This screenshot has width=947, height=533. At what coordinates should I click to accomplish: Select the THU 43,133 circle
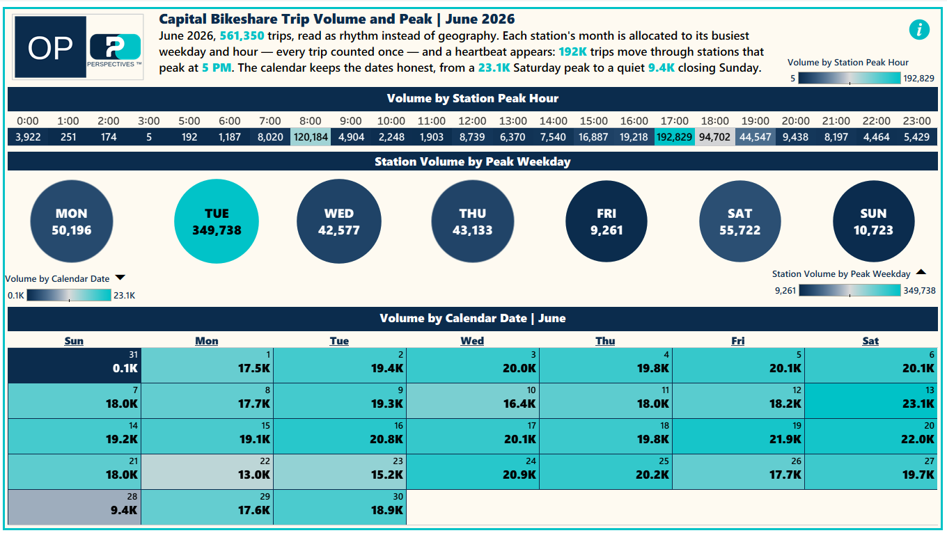(x=473, y=221)
